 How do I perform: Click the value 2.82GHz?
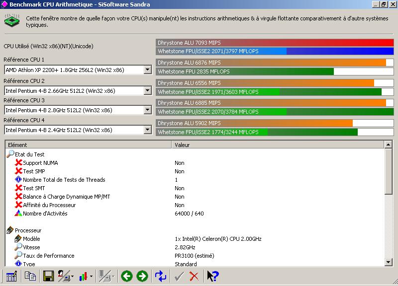[x=185, y=247]
